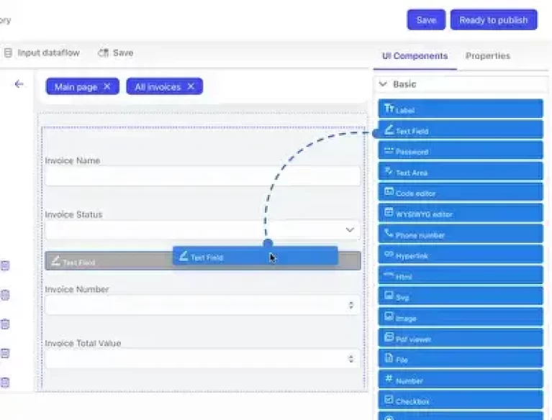The width and height of the screenshot is (552, 420).
Task: Open Input dataflow in the toolbar
Action: [x=42, y=52]
